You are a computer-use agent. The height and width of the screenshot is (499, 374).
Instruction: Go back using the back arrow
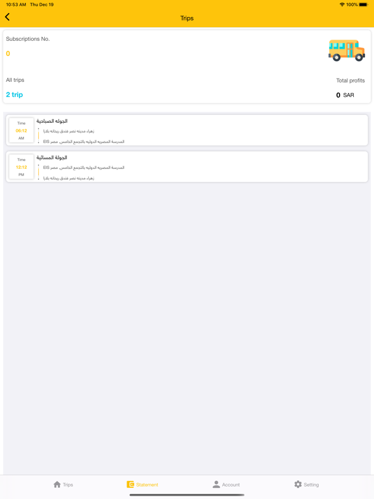pyautogui.click(x=7, y=17)
